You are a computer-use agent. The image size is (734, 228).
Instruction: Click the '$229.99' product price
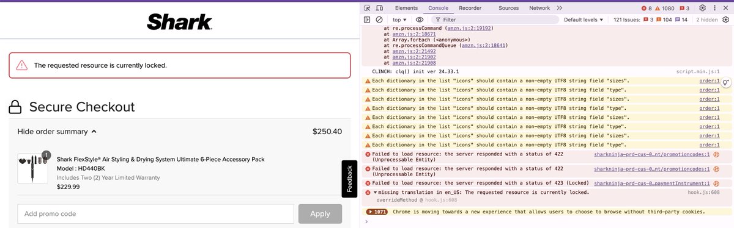[69, 187]
